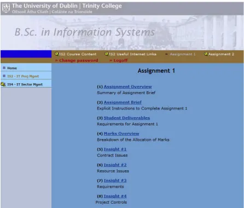Click the text 'Project Controls'
The width and height of the screenshot is (244, 208).
pyautogui.click(x=111, y=202)
